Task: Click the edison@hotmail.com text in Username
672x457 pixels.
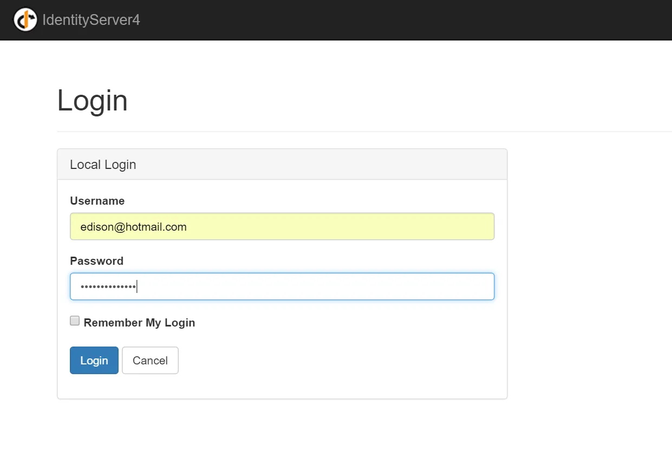Action: tap(134, 227)
